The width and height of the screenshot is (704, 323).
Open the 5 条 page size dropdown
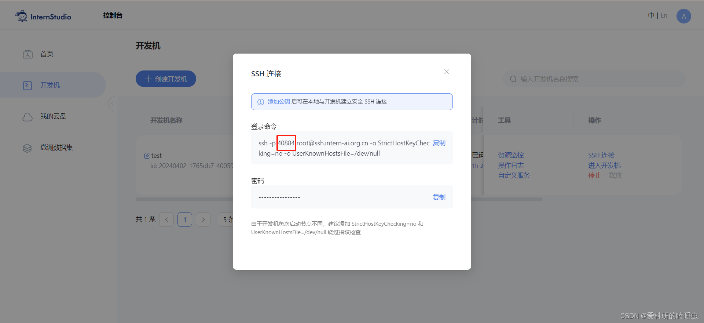pos(225,219)
